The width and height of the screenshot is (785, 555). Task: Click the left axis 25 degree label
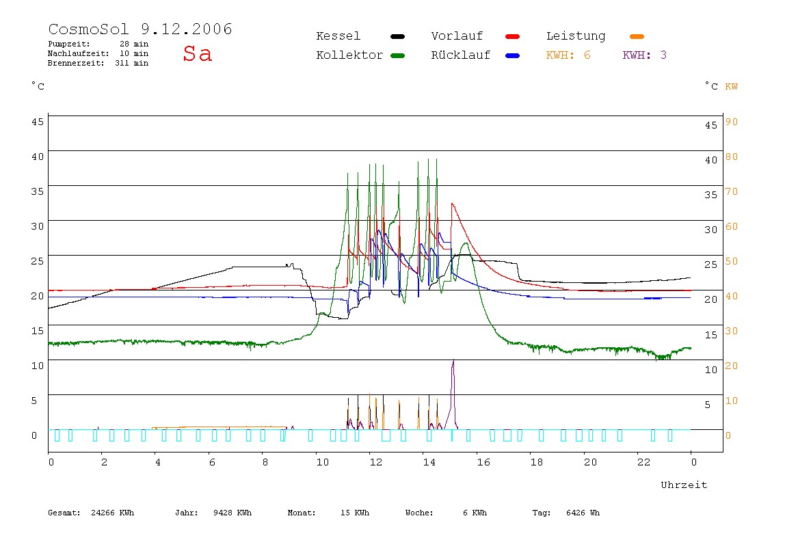(38, 261)
